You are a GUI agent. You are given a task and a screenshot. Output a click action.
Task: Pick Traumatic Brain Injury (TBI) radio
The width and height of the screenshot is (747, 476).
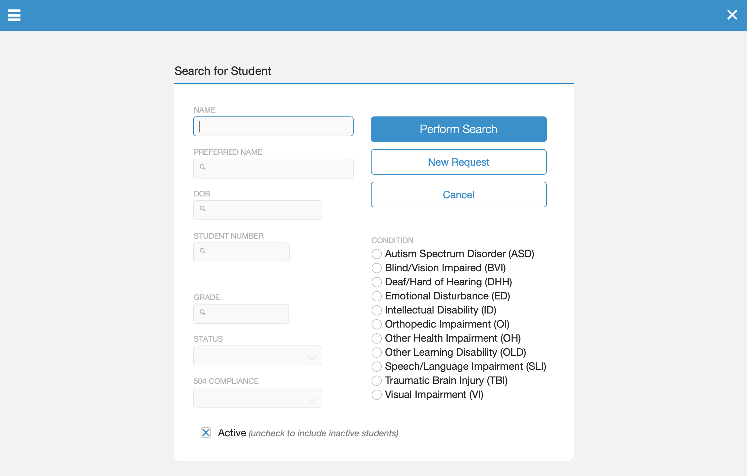[x=377, y=381]
